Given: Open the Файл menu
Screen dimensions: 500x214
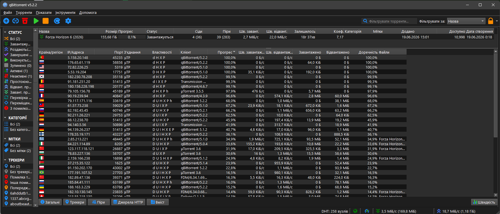Looking at the screenshot, I should click(x=8, y=12).
